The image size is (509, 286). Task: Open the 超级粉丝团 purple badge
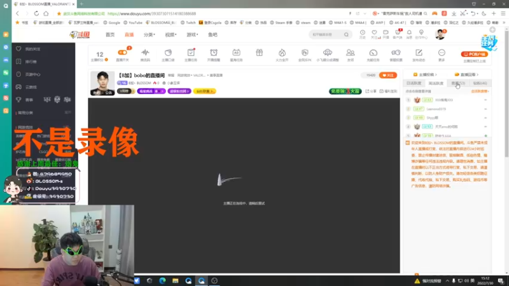tap(179, 92)
